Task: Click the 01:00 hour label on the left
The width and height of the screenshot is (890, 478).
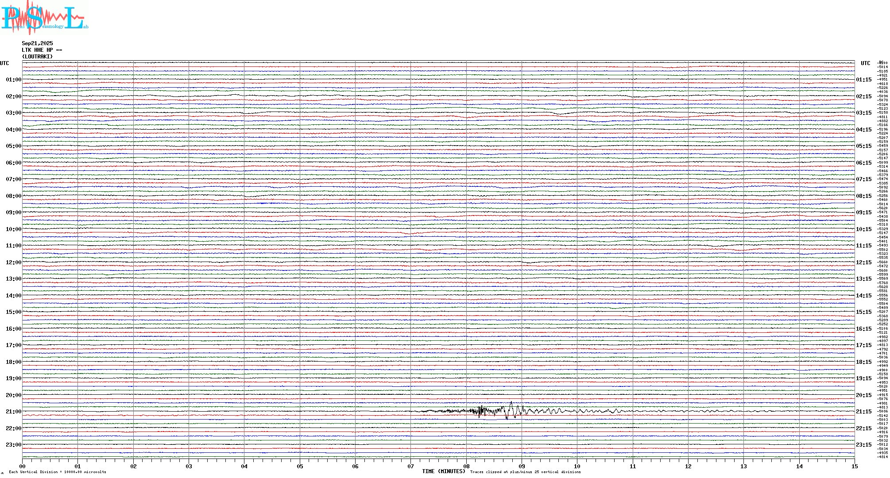Action: tap(14, 80)
